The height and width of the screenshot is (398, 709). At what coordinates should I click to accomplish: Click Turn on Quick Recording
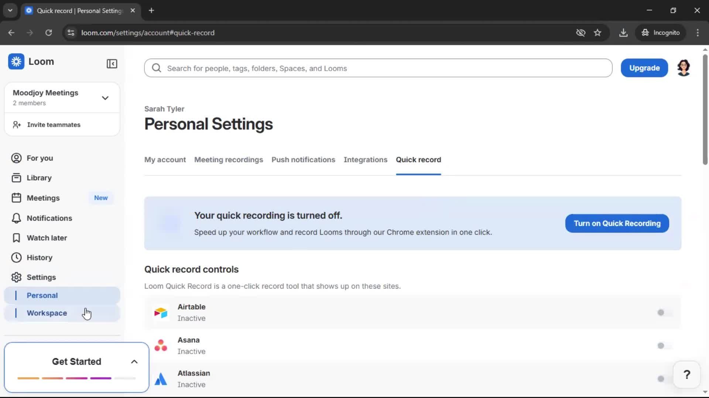coord(616,223)
